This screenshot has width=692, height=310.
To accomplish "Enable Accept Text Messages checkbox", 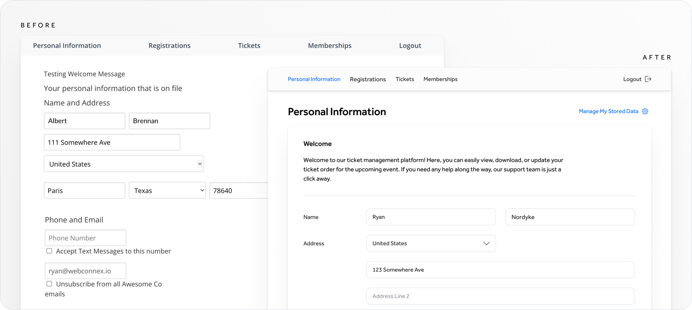I will (49, 251).
